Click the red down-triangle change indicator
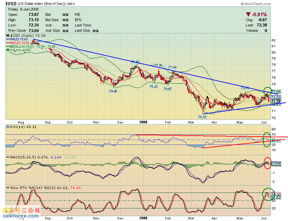Image resolution: width=288 pixels, height=221 pixels. (x=248, y=15)
